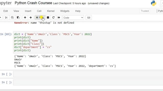Screen dimensions: 163x91
Task: Click the Jupyter logo link
Action: [x=6, y=3]
